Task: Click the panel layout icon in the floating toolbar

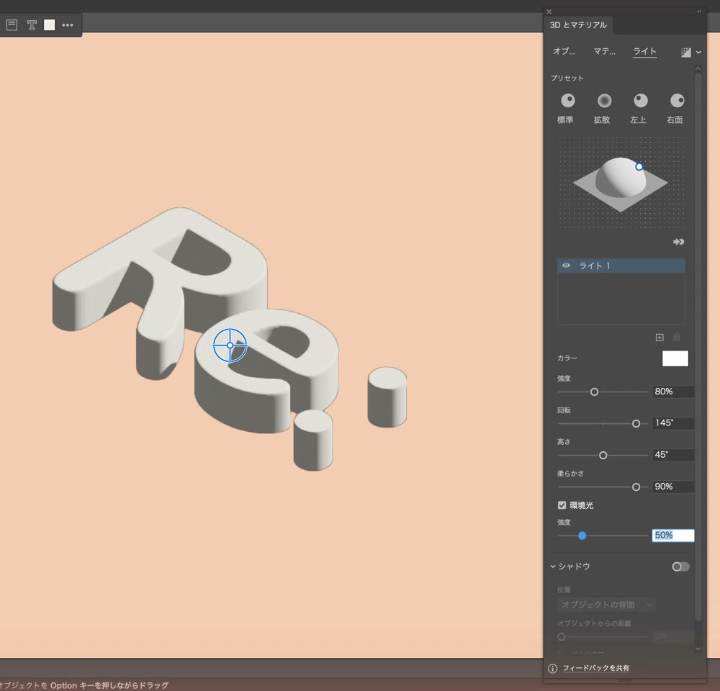Action: 12,24
